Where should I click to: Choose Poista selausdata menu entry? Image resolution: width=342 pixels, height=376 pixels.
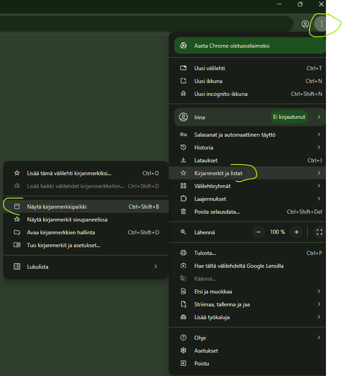(x=247, y=211)
